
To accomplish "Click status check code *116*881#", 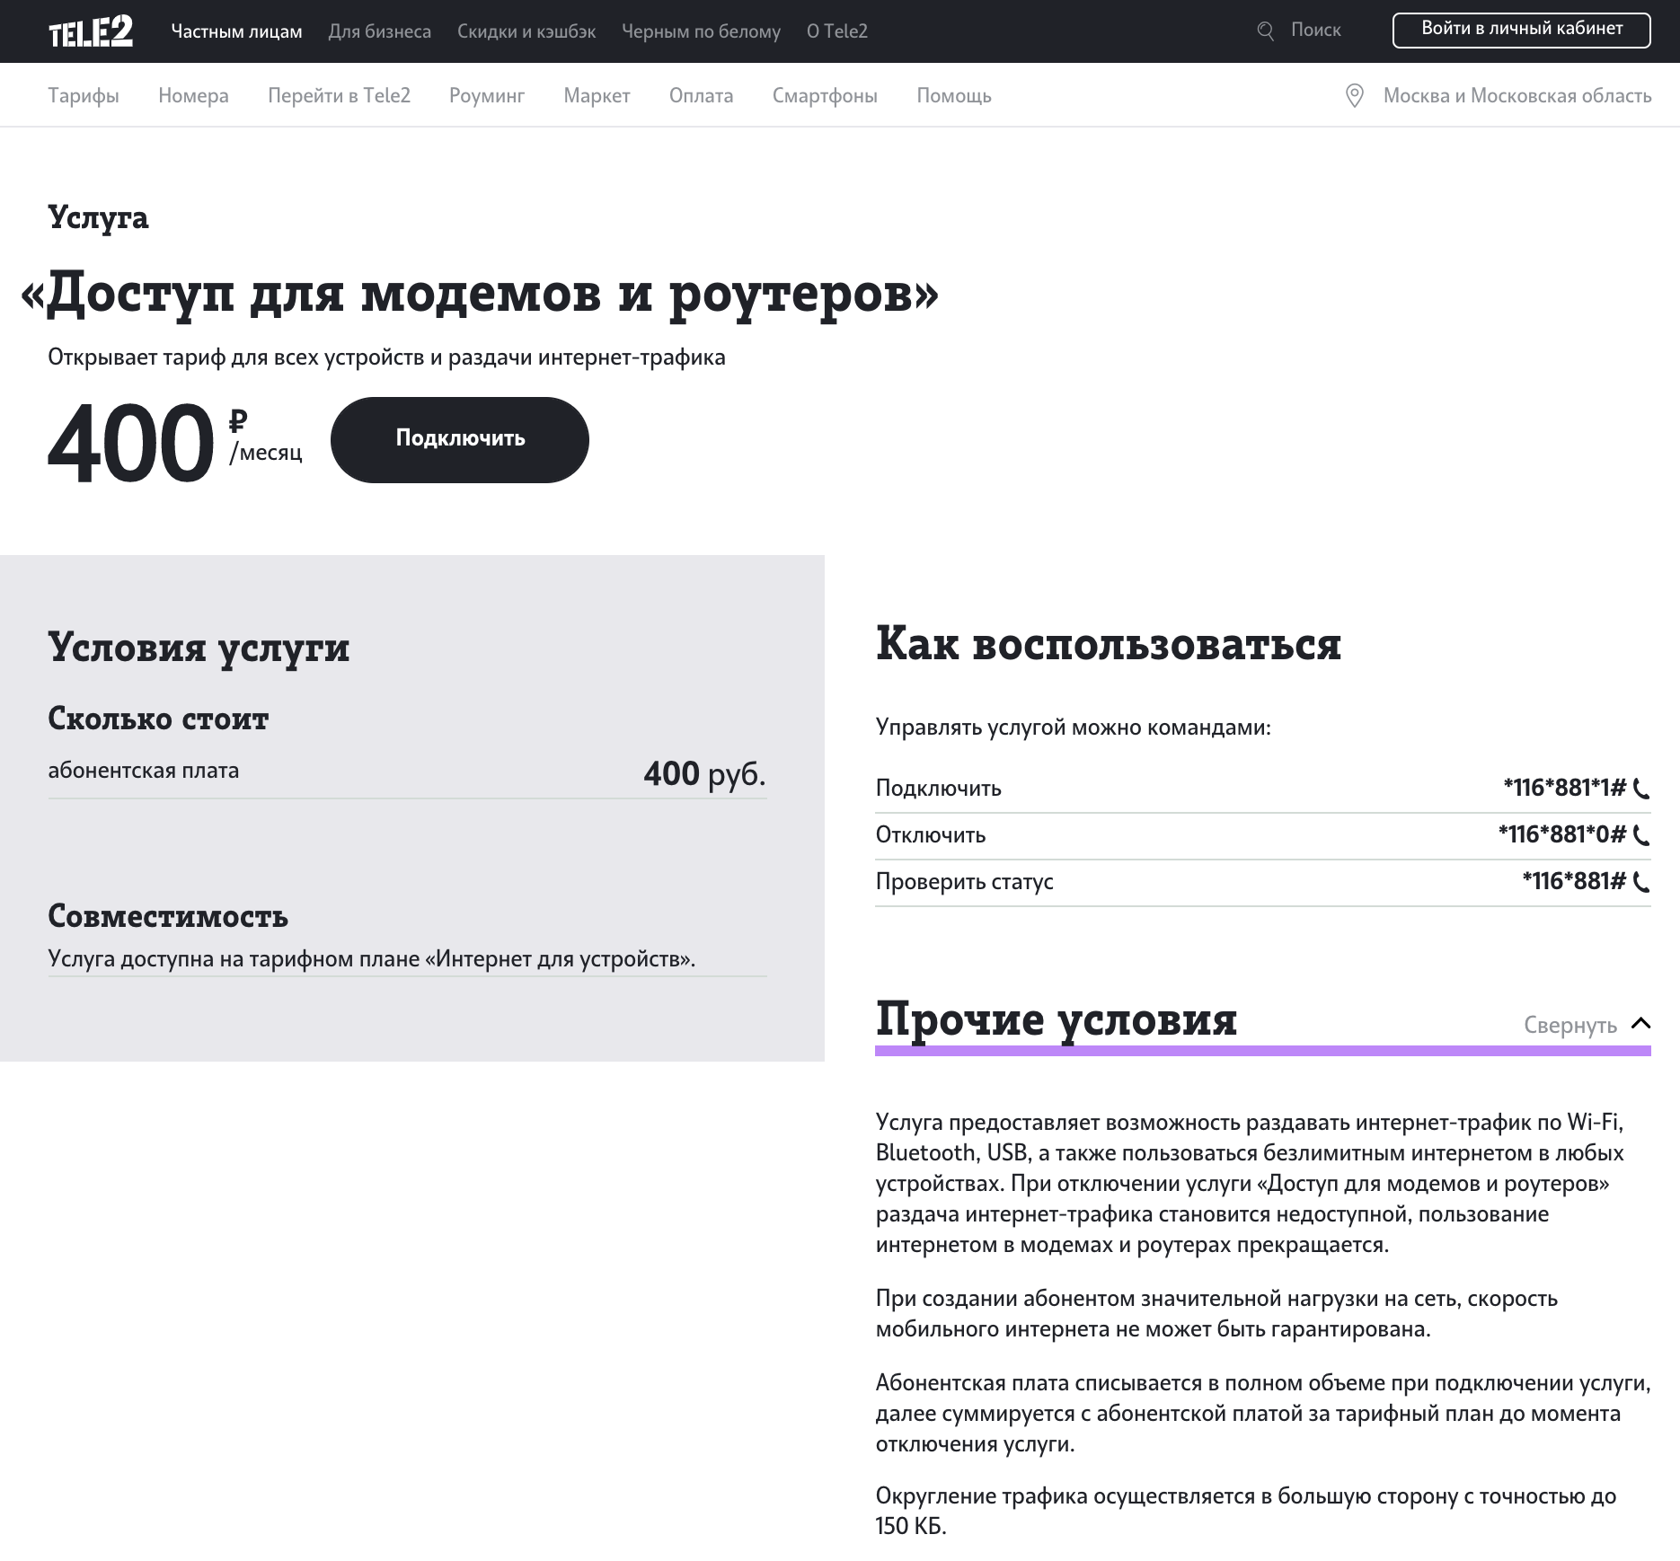I will pyautogui.click(x=1573, y=881).
